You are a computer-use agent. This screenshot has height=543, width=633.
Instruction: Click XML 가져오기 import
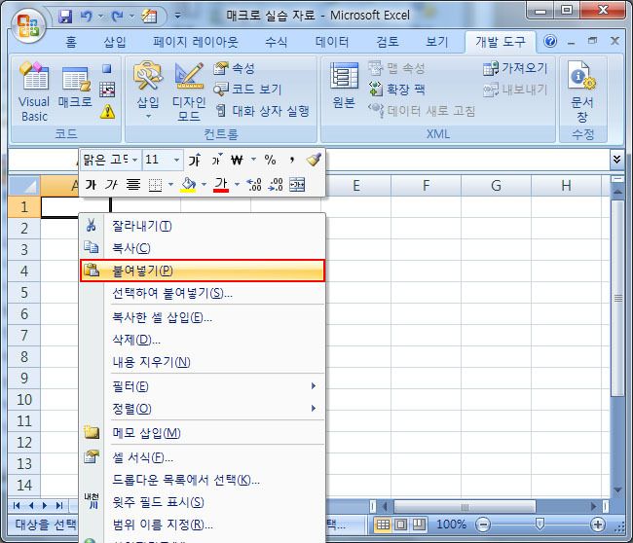pos(515,68)
